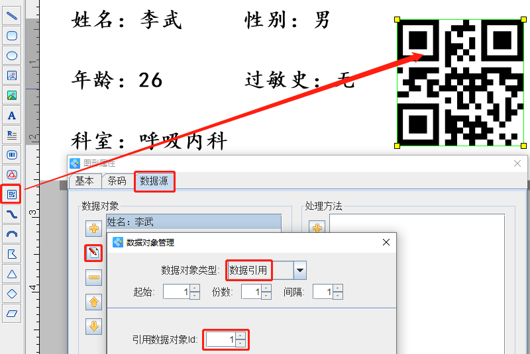Viewport: 530px width, 354px height.
Task: Open the 数据源 tab
Action: [x=154, y=181]
